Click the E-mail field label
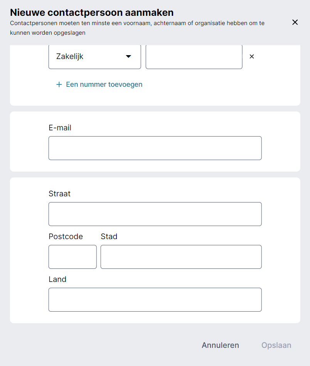 (x=60, y=128)
